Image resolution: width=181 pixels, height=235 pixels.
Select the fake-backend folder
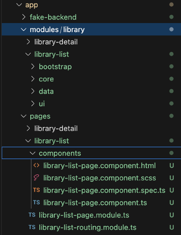tap(53, 17)
